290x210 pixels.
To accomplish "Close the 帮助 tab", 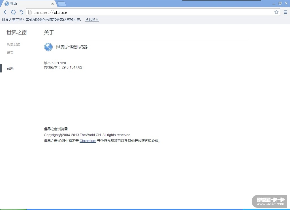I will click(52, 4).
